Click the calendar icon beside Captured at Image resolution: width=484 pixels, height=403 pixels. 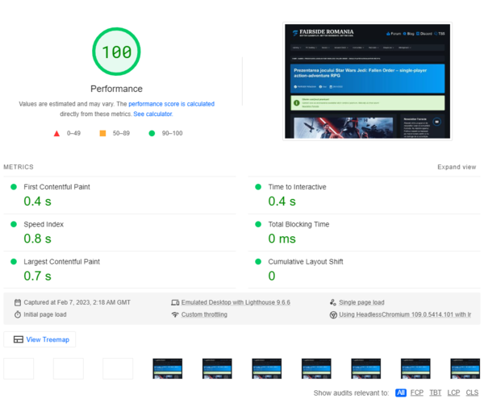point(18,302)
